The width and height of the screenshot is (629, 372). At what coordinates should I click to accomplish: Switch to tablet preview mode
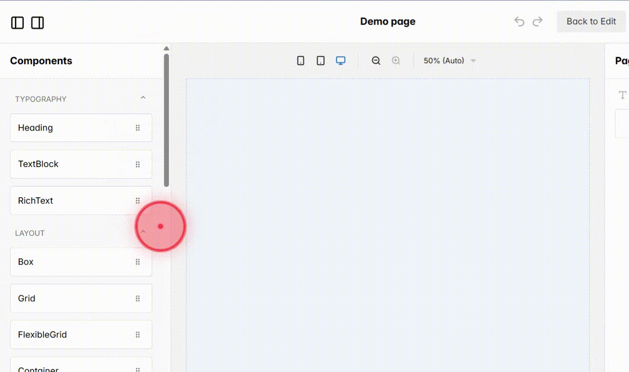320,61
